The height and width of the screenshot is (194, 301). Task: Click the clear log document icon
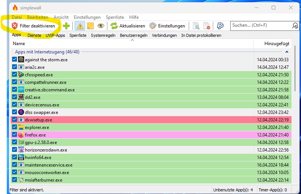point(207,26)
